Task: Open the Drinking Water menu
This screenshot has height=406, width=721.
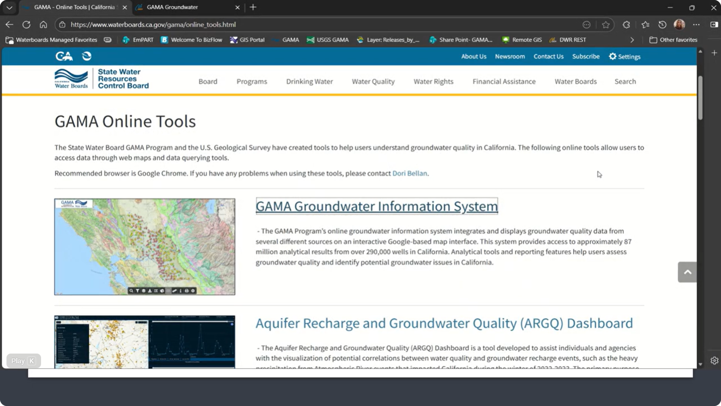Action: (309, 82)
